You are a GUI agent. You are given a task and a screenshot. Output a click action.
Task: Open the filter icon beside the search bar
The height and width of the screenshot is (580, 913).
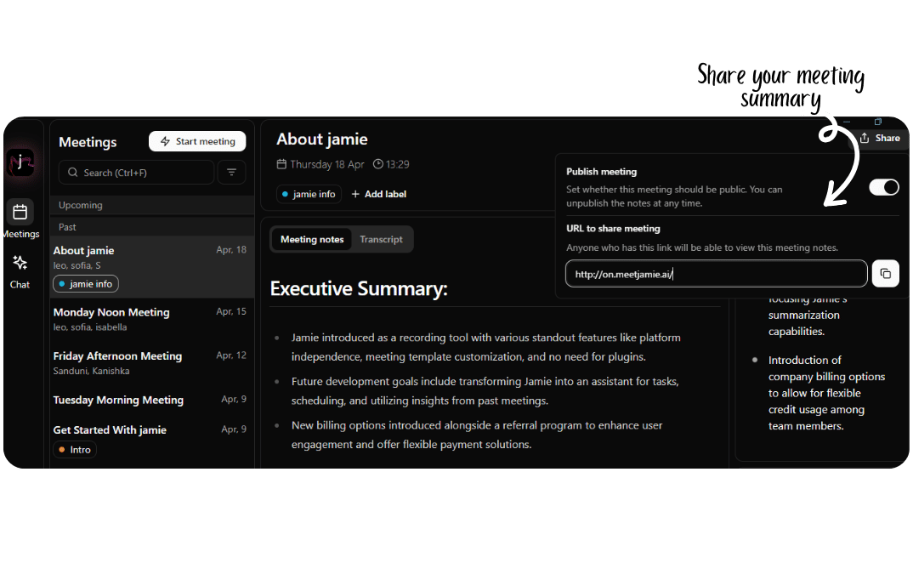[231, 172]
